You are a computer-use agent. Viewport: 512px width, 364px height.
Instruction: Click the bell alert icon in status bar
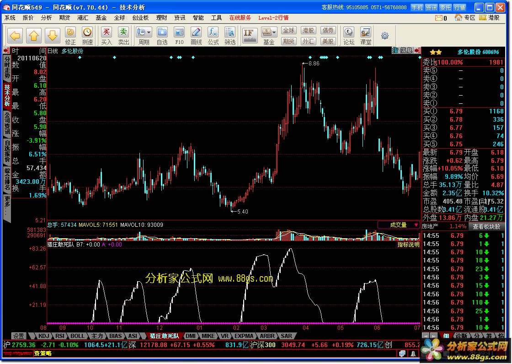(x=413, y=353)
